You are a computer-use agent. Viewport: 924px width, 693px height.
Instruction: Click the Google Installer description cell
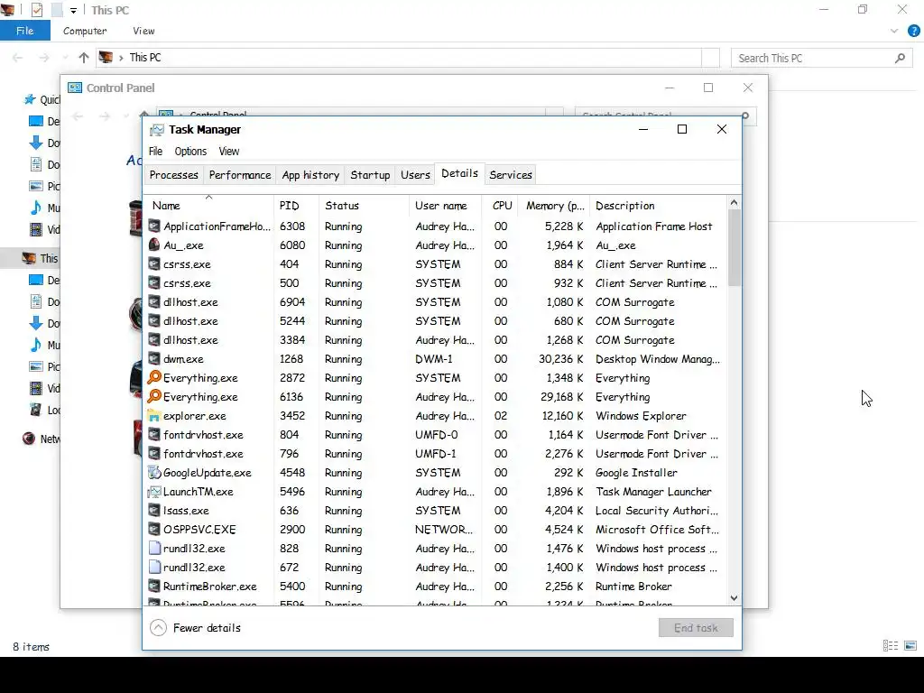point(636,473)
